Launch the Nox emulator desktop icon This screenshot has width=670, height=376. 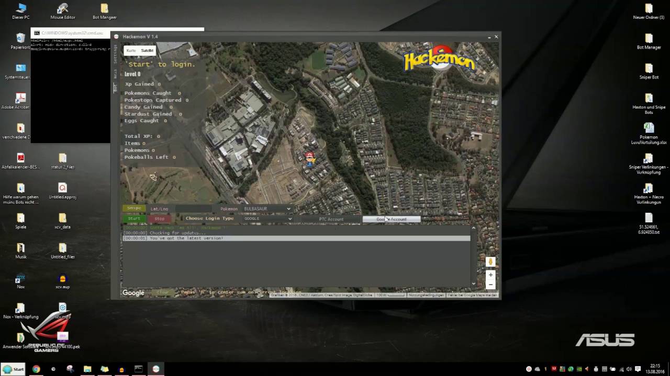21,281
